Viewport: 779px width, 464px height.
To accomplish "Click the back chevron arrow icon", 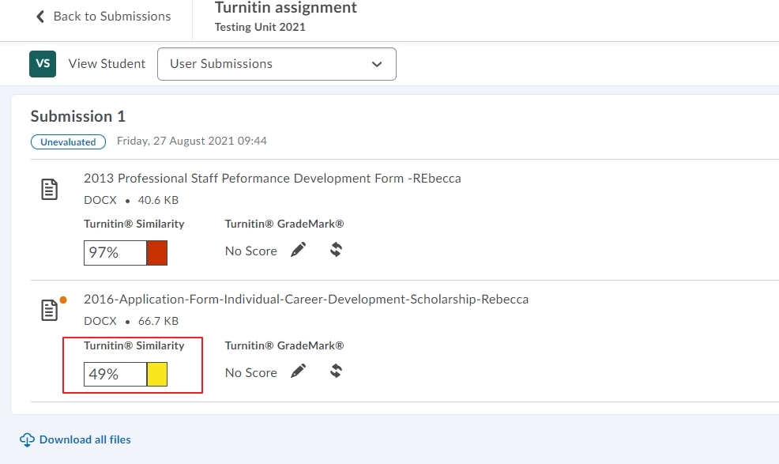I will [x=40, y=17].
